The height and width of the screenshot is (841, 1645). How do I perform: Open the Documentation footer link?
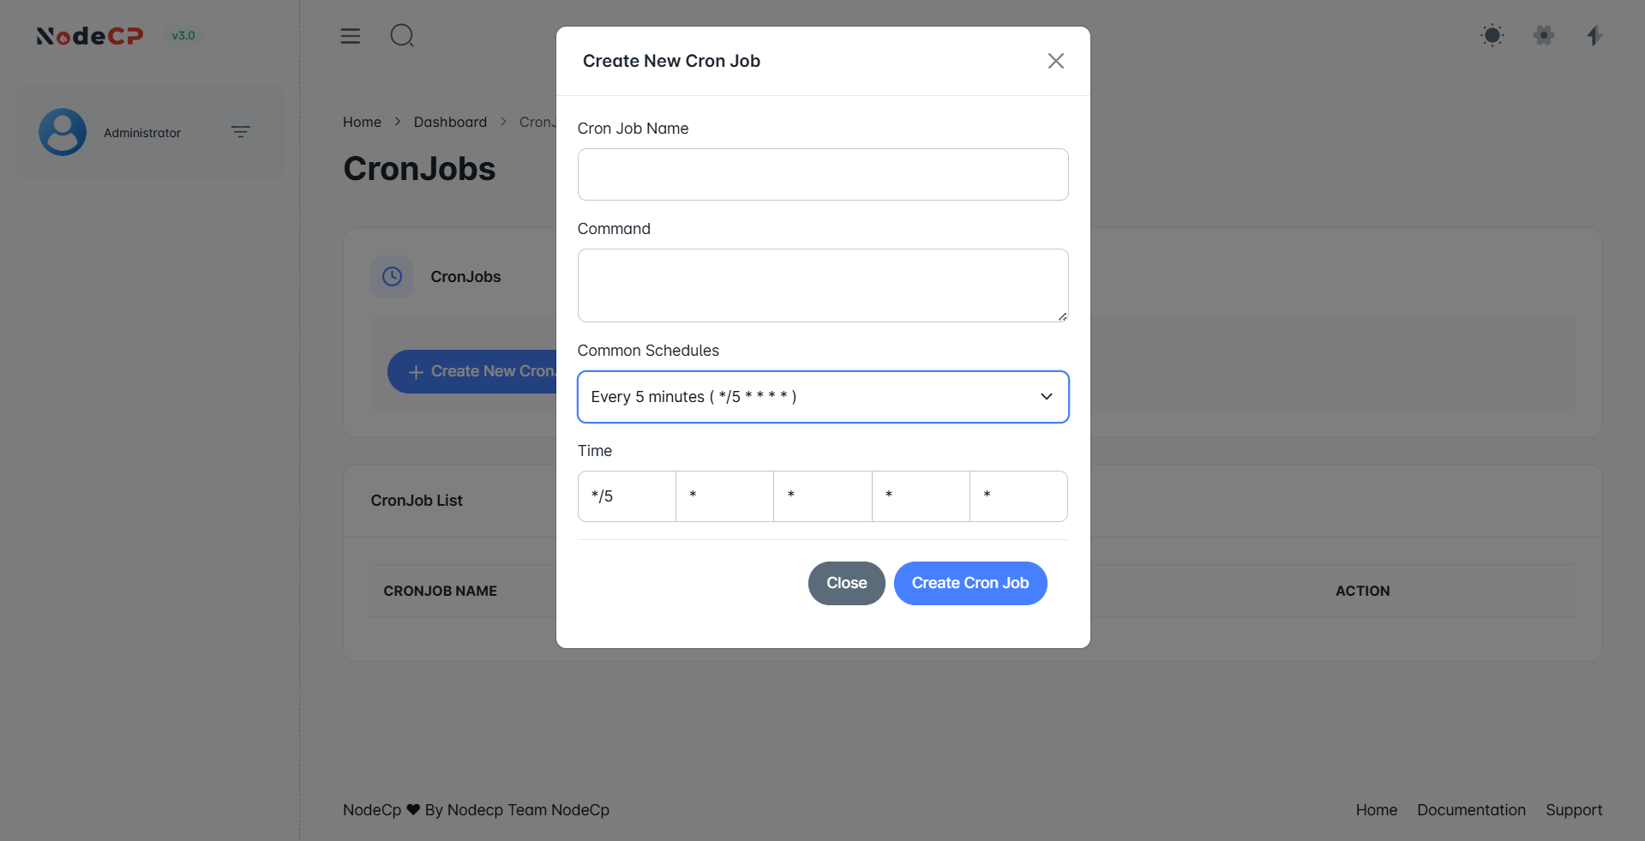(1471, 810)
